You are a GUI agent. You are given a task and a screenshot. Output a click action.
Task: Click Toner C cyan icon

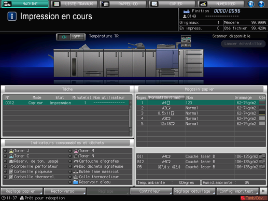tap(11, 156)
